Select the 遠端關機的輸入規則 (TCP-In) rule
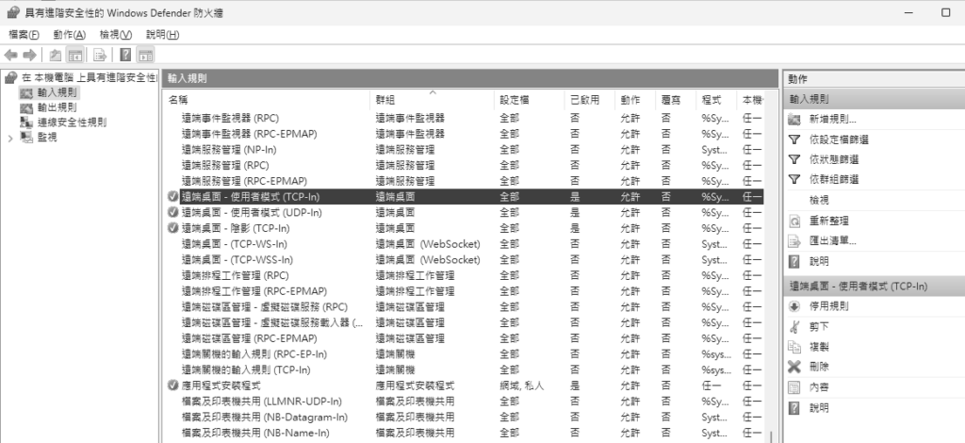The image size is (965, 443). click(465, 369)
